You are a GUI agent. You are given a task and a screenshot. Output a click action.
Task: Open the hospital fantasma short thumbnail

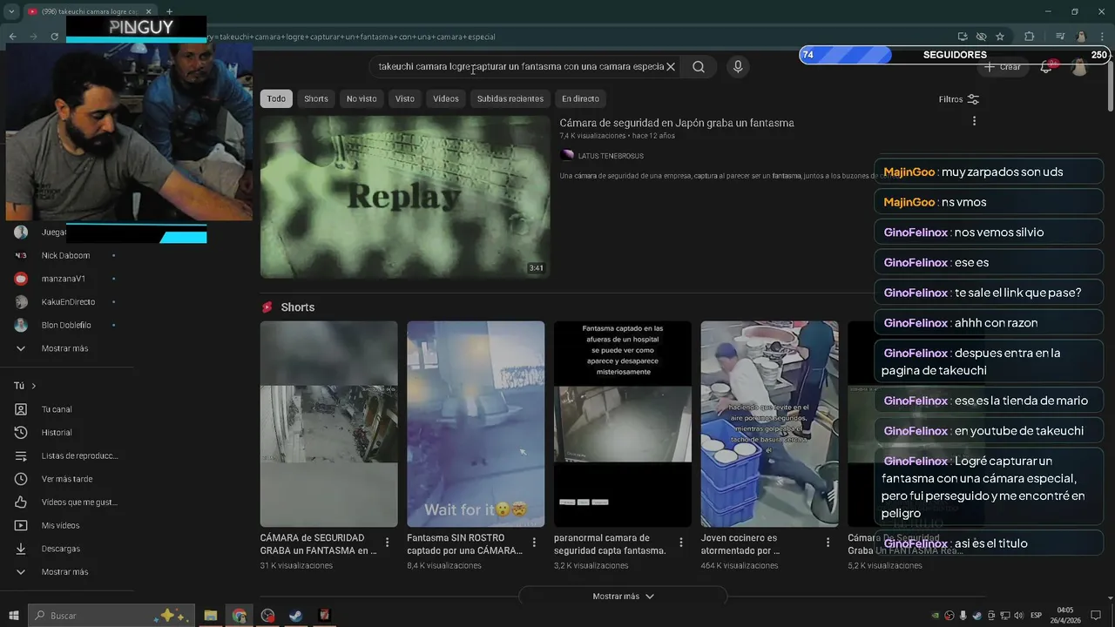[x=623, y=424]
